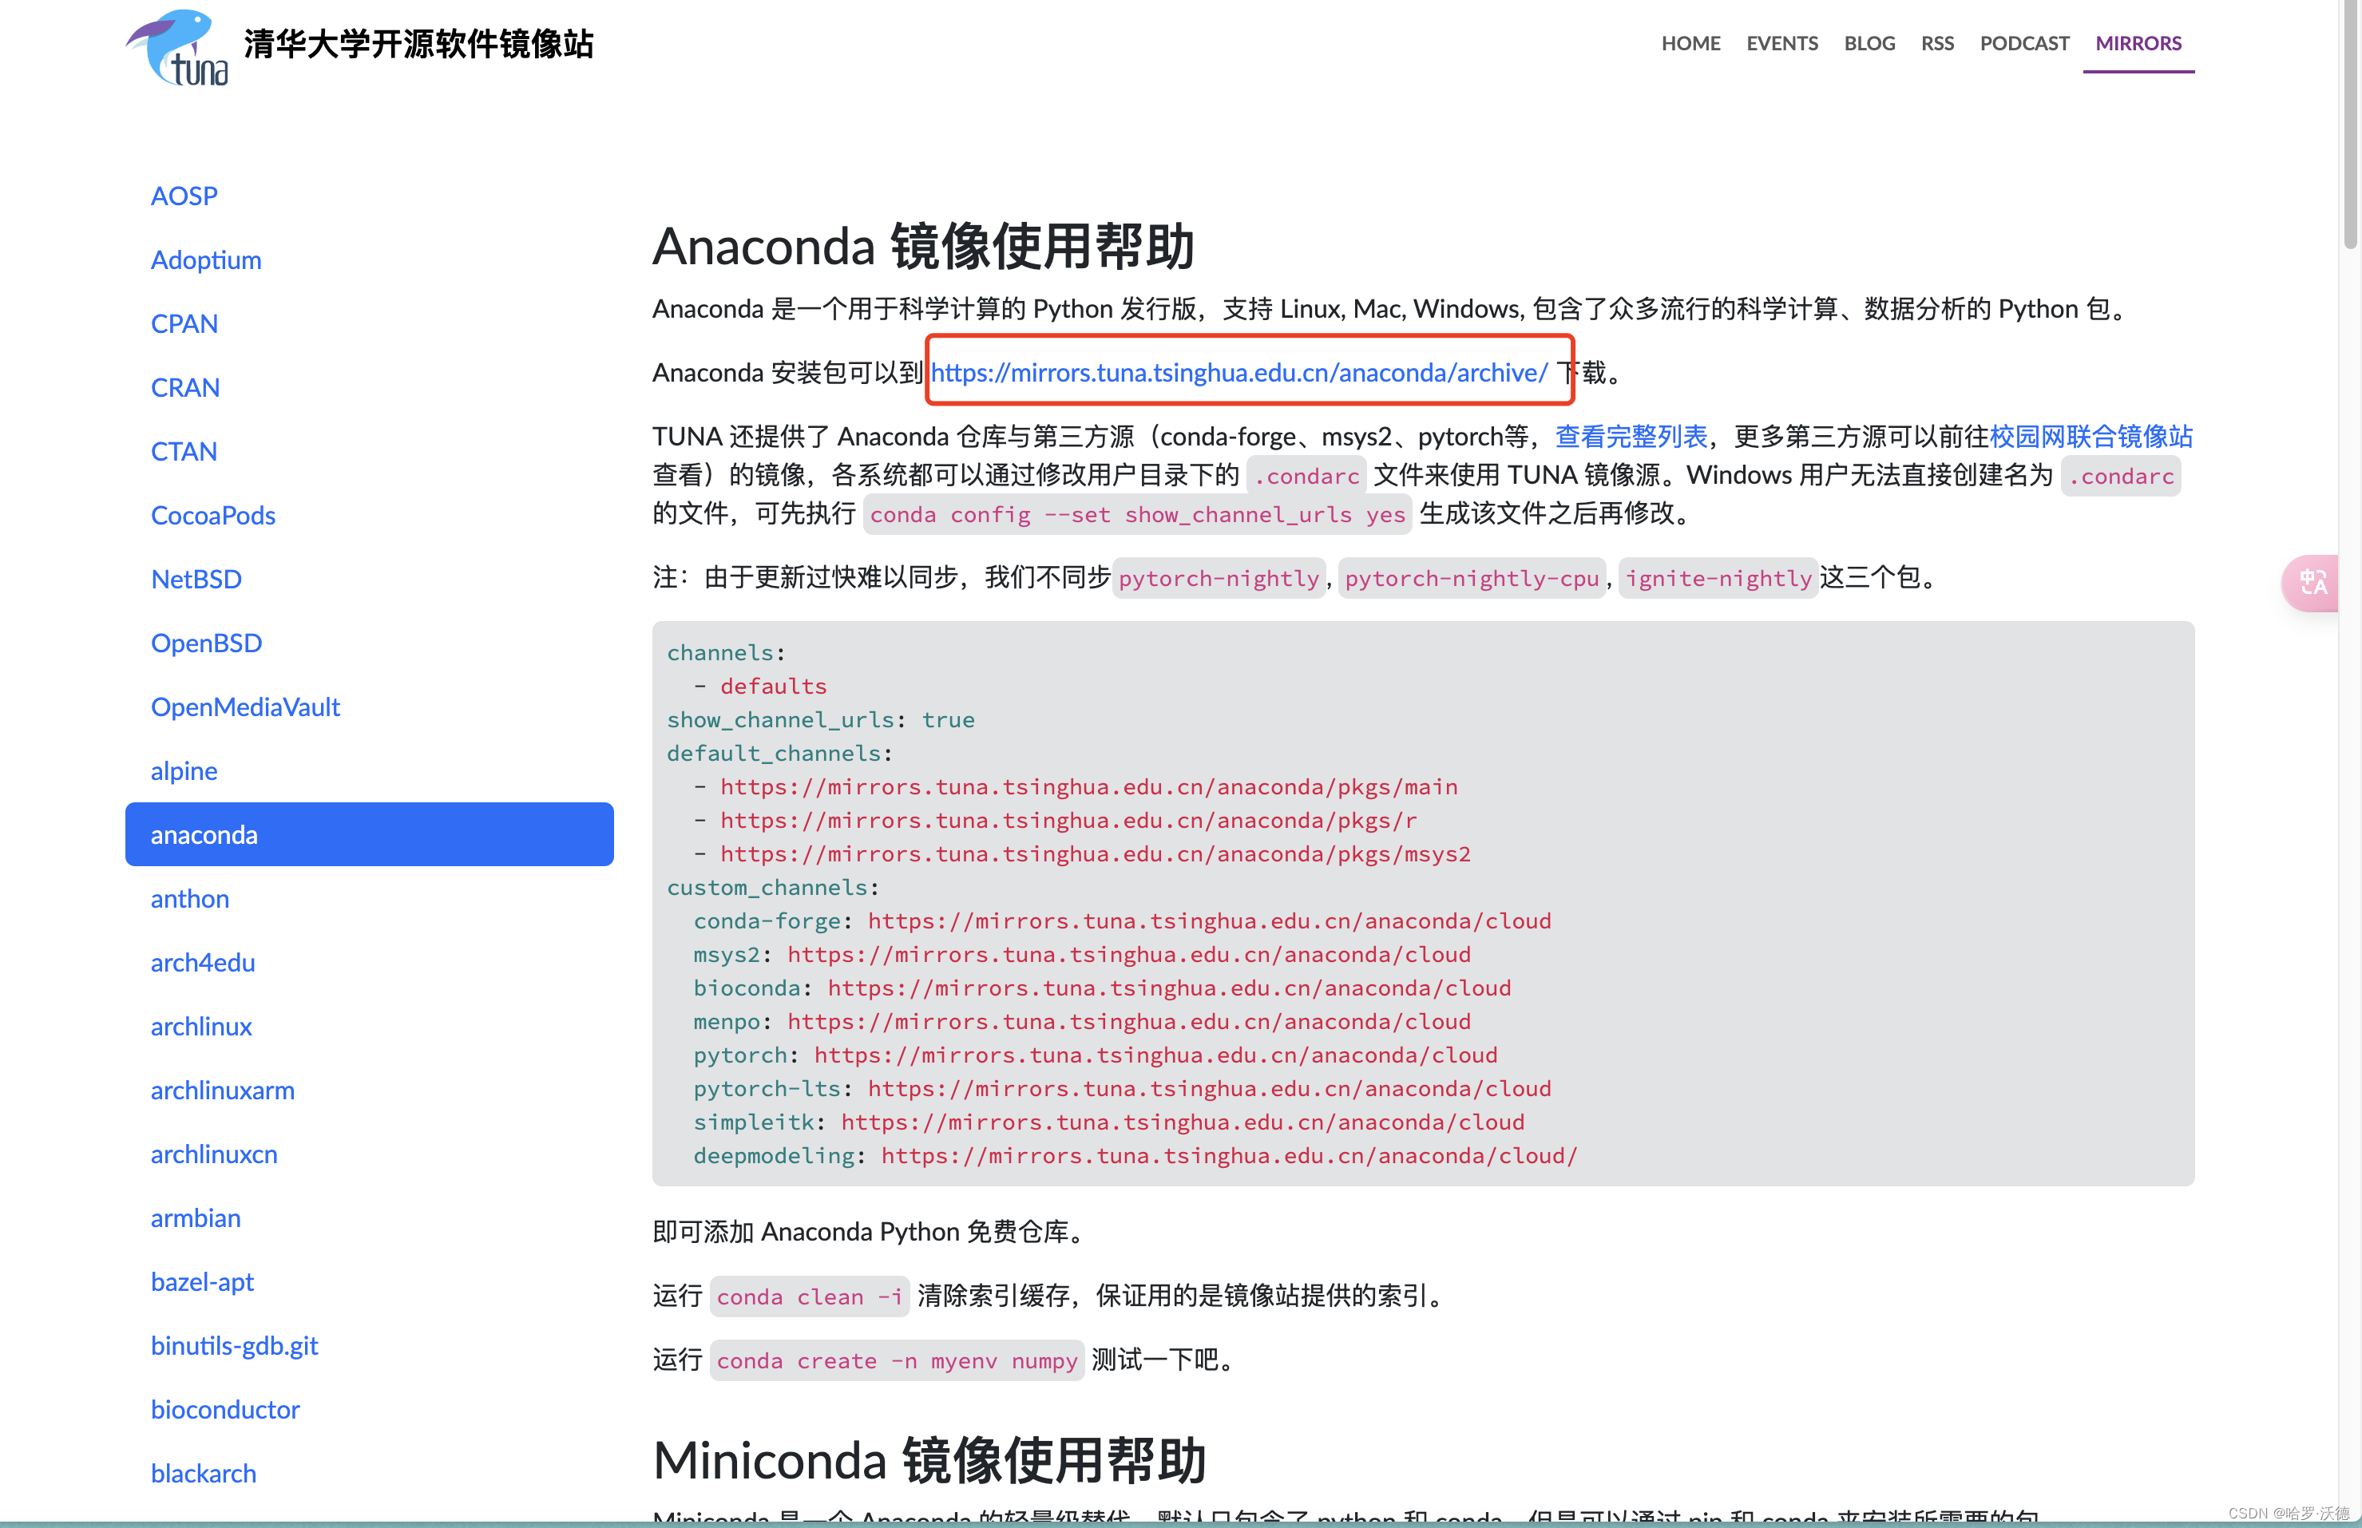The height and width of the screenshot is (1528, 2362).
Task: Click the pink translate floating icon
Action: coord(2312,583)
